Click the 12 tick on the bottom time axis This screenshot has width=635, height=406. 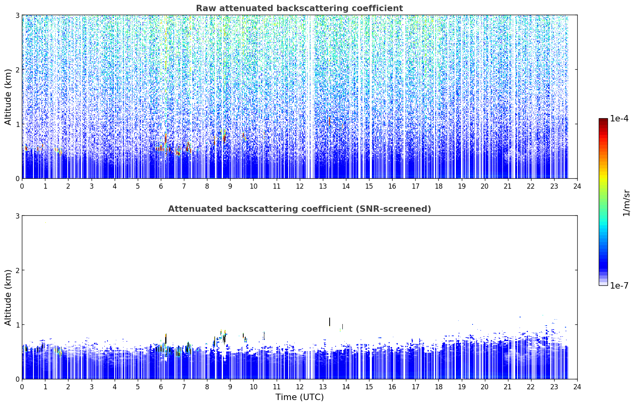tap(299, 386)
